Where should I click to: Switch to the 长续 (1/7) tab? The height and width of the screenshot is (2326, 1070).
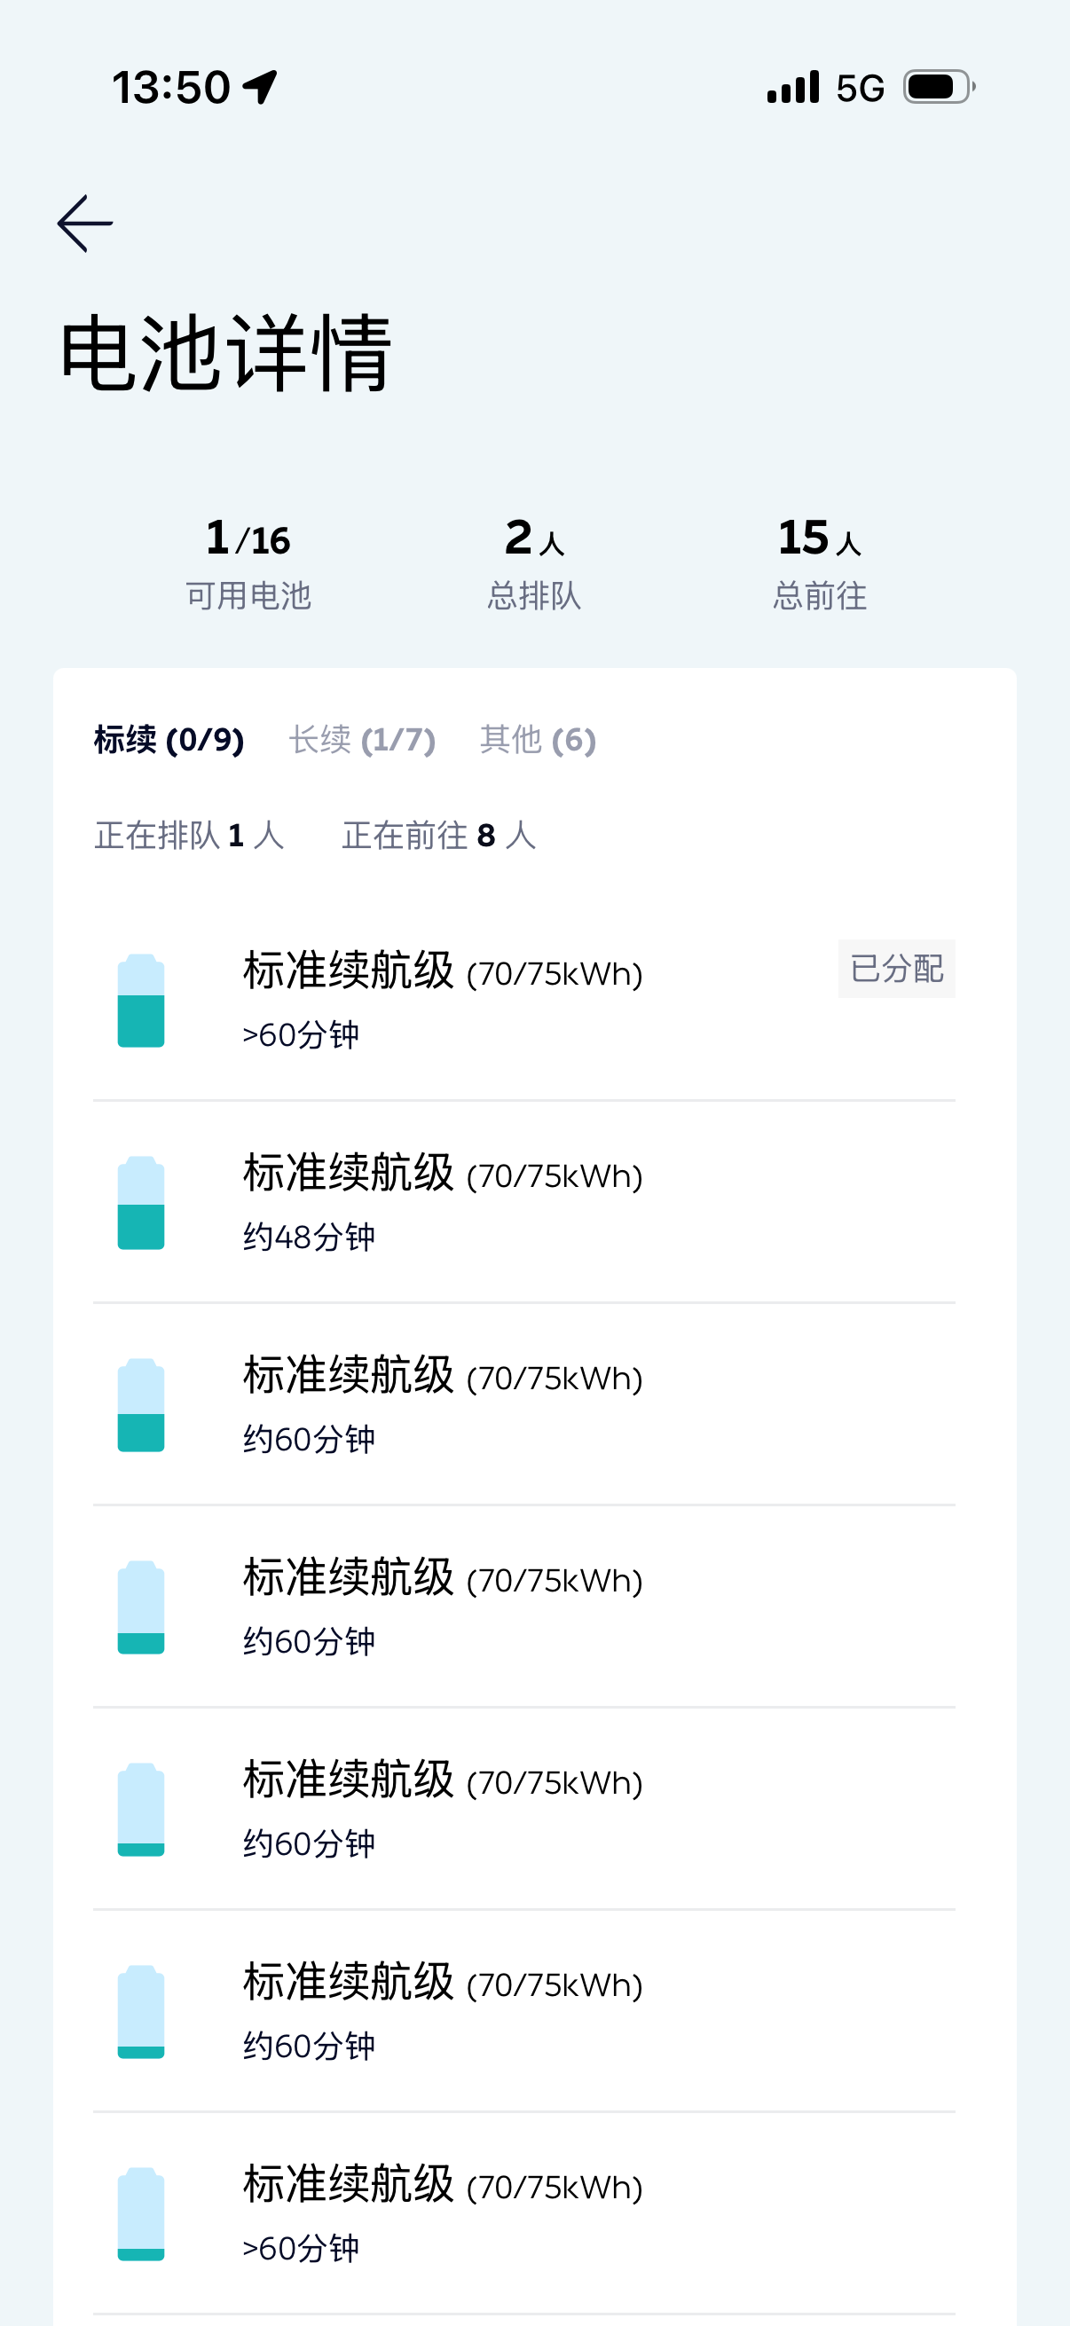362,740
